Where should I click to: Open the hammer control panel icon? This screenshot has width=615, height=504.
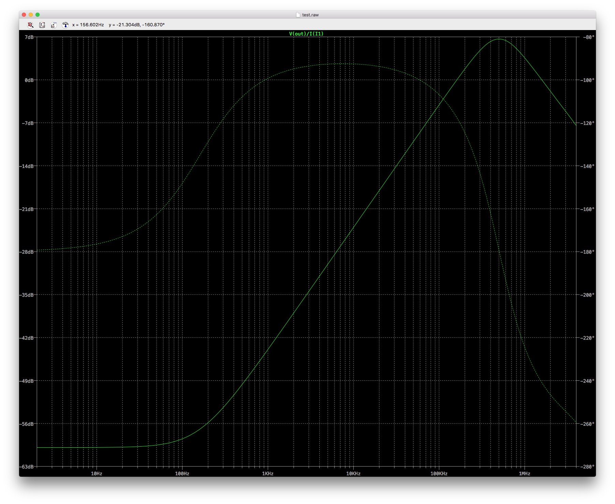(65, 25)
